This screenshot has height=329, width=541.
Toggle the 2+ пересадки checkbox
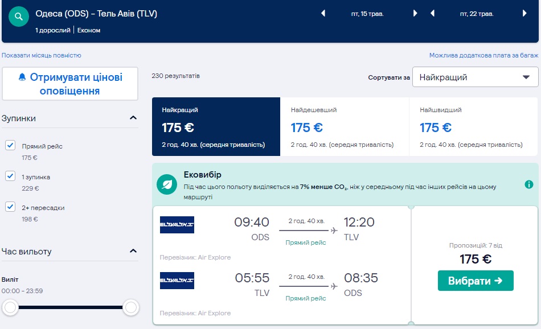pyautogui.click(x=10, y=207)
